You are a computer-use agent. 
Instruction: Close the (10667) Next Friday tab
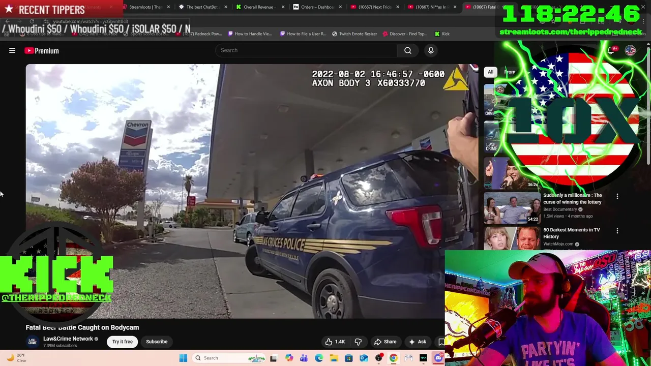coord(398,7)
